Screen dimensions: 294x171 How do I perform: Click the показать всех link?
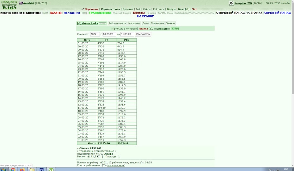coord(116,165)
